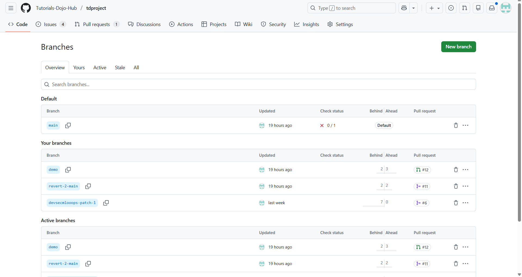Copy the main branch name

(x=68, y=125)
